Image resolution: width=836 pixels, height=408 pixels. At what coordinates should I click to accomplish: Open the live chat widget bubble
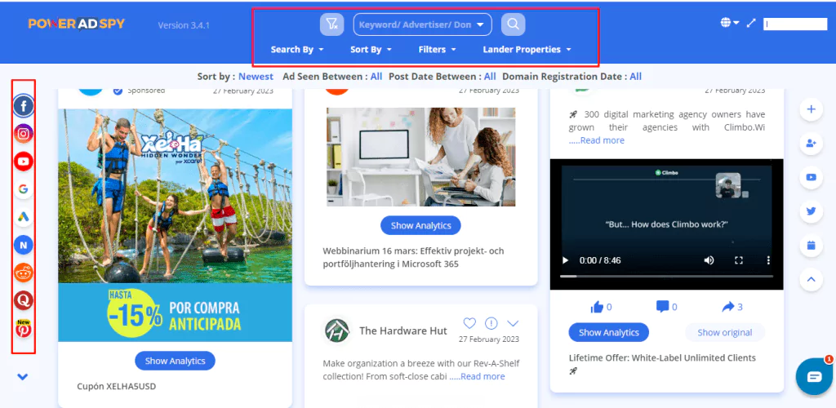[x=814, y=376]
